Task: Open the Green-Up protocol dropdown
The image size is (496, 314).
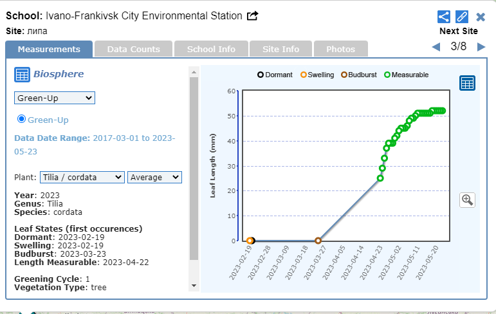Action: pyautogui.click(x=55, y=98)
